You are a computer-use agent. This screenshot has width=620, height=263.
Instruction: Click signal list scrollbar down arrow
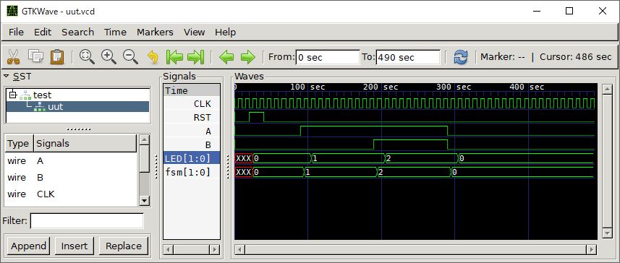pos(145,201)
